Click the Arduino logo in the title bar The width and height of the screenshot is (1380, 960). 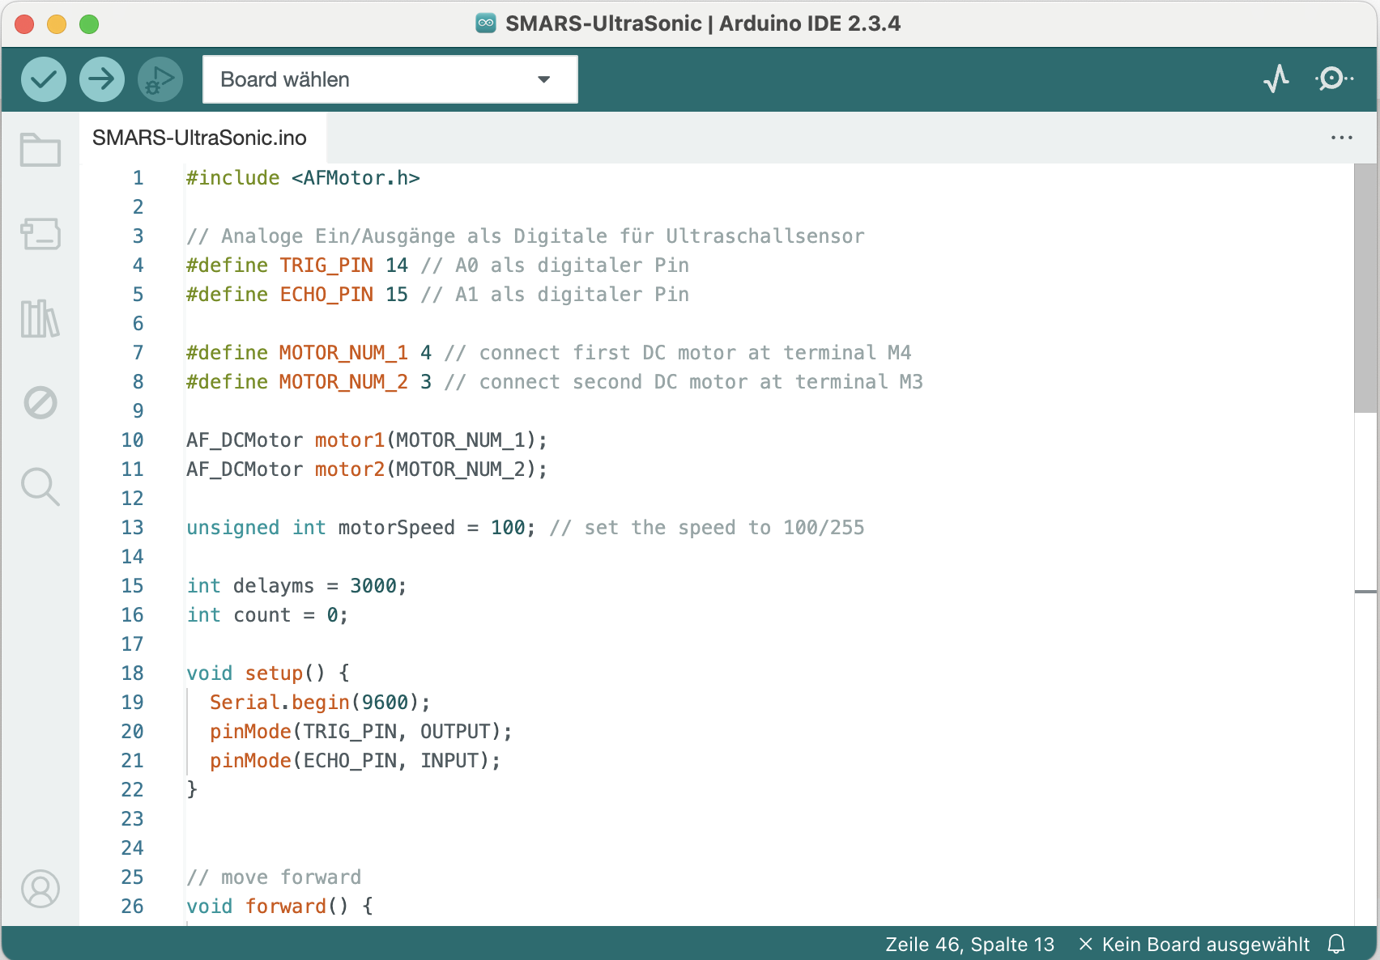coord(486,23)
